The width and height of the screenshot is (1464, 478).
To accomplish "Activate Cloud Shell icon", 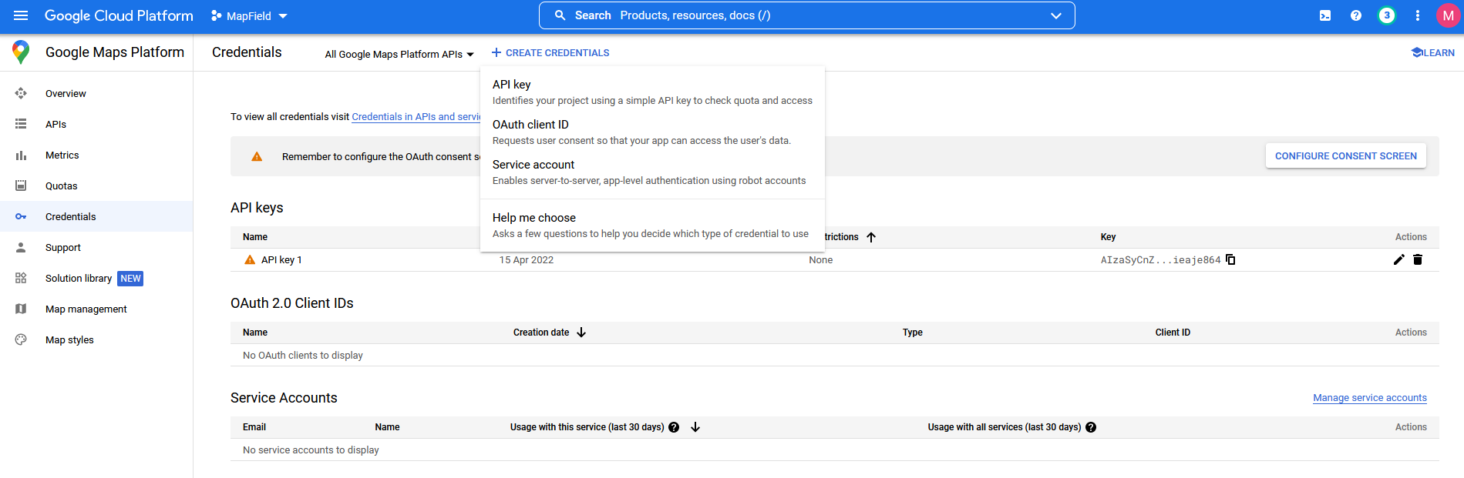I will tap(1325, 15).
